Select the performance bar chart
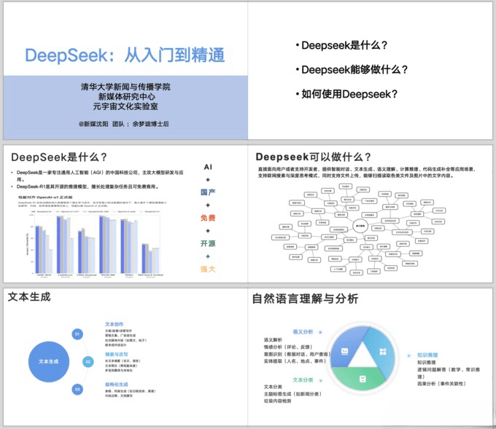This screenshot has height=429, width=496. 95,244
